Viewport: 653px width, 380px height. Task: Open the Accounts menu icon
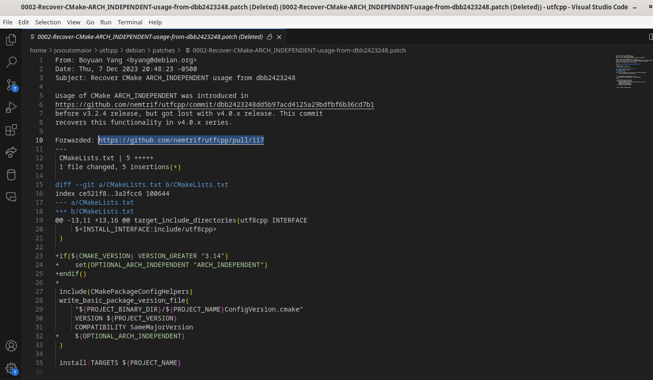click(11, 346)
